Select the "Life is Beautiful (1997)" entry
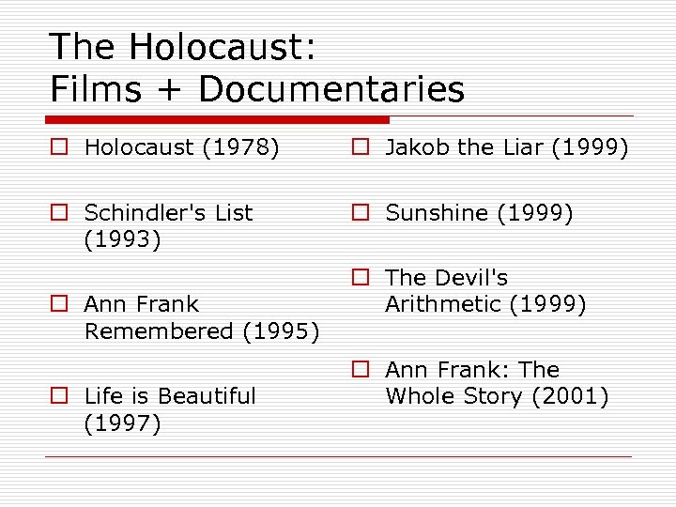The image size is (676, 507). [x=169, y=409]
